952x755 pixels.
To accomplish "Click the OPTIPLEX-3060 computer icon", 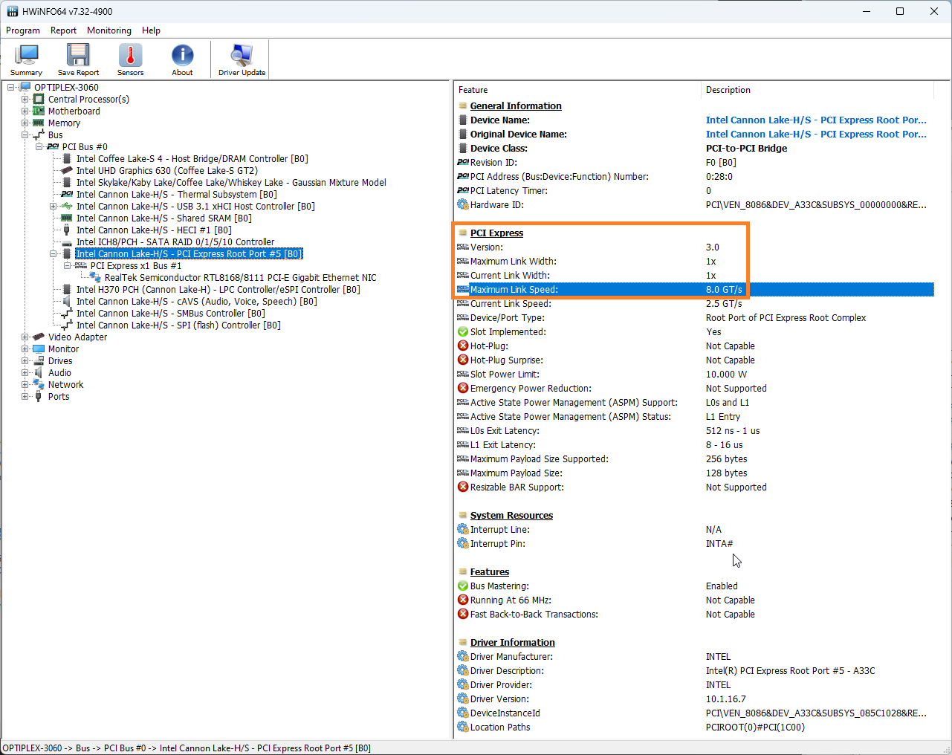I will point(25,87).
